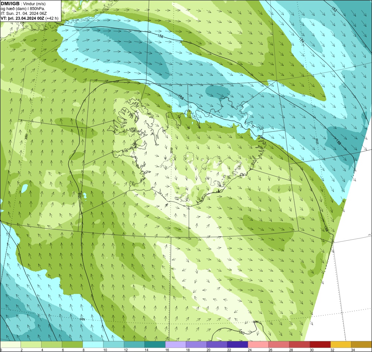The image size is (372, 352).
Task: Pick the 12–14 m/s teal legend swatch
Action: click(134, 345)
